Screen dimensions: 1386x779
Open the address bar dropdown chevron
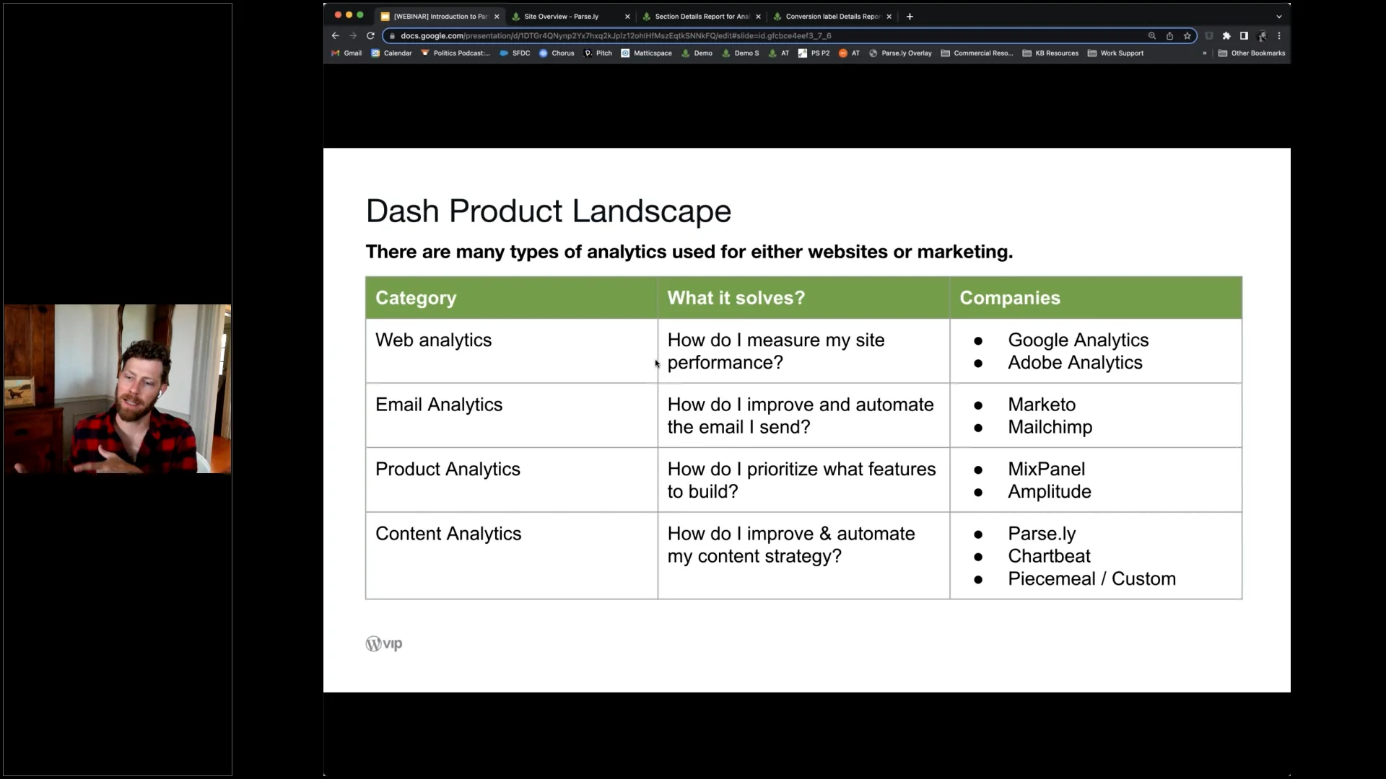[x=1278, y=16]
